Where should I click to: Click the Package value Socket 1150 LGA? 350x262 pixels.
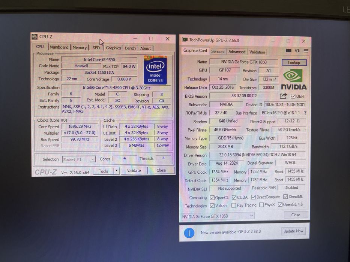[x=99, y=72]
